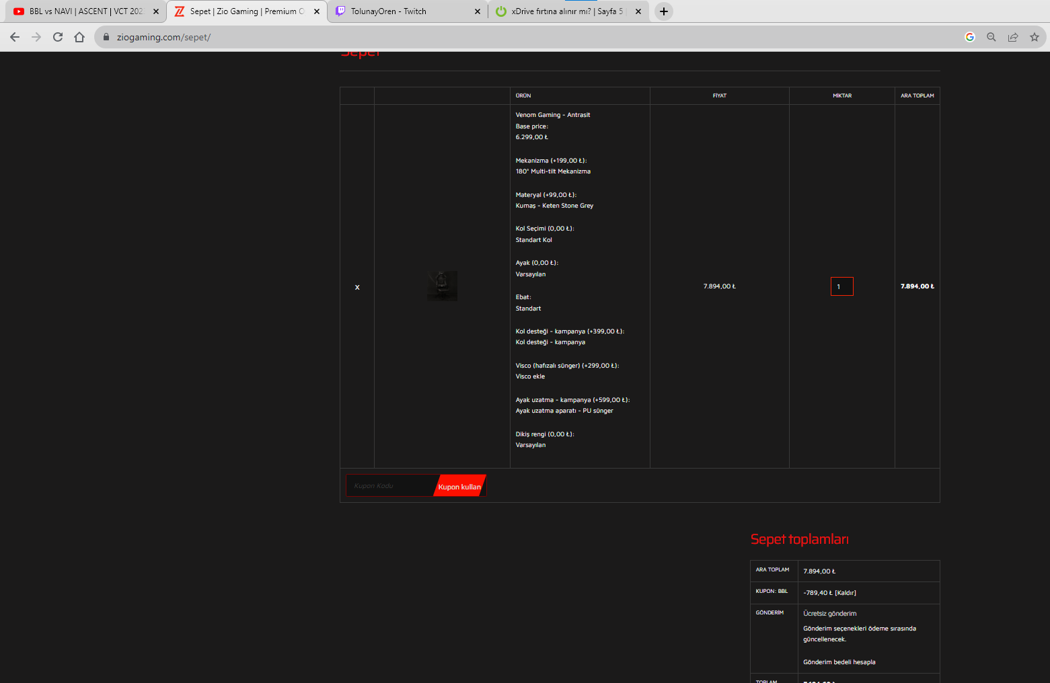The width and height of the screenshot is (1050, 683).
Task: Apply coupon with Kupon kullan button
Action: (x=459, y=486)
